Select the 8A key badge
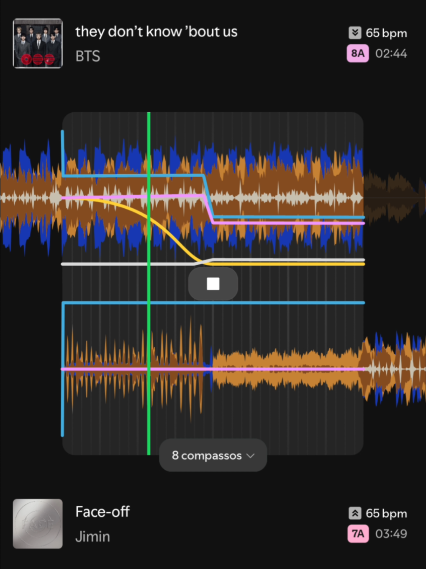This screenshot has width=426, height=569. (x=358, y=54)
